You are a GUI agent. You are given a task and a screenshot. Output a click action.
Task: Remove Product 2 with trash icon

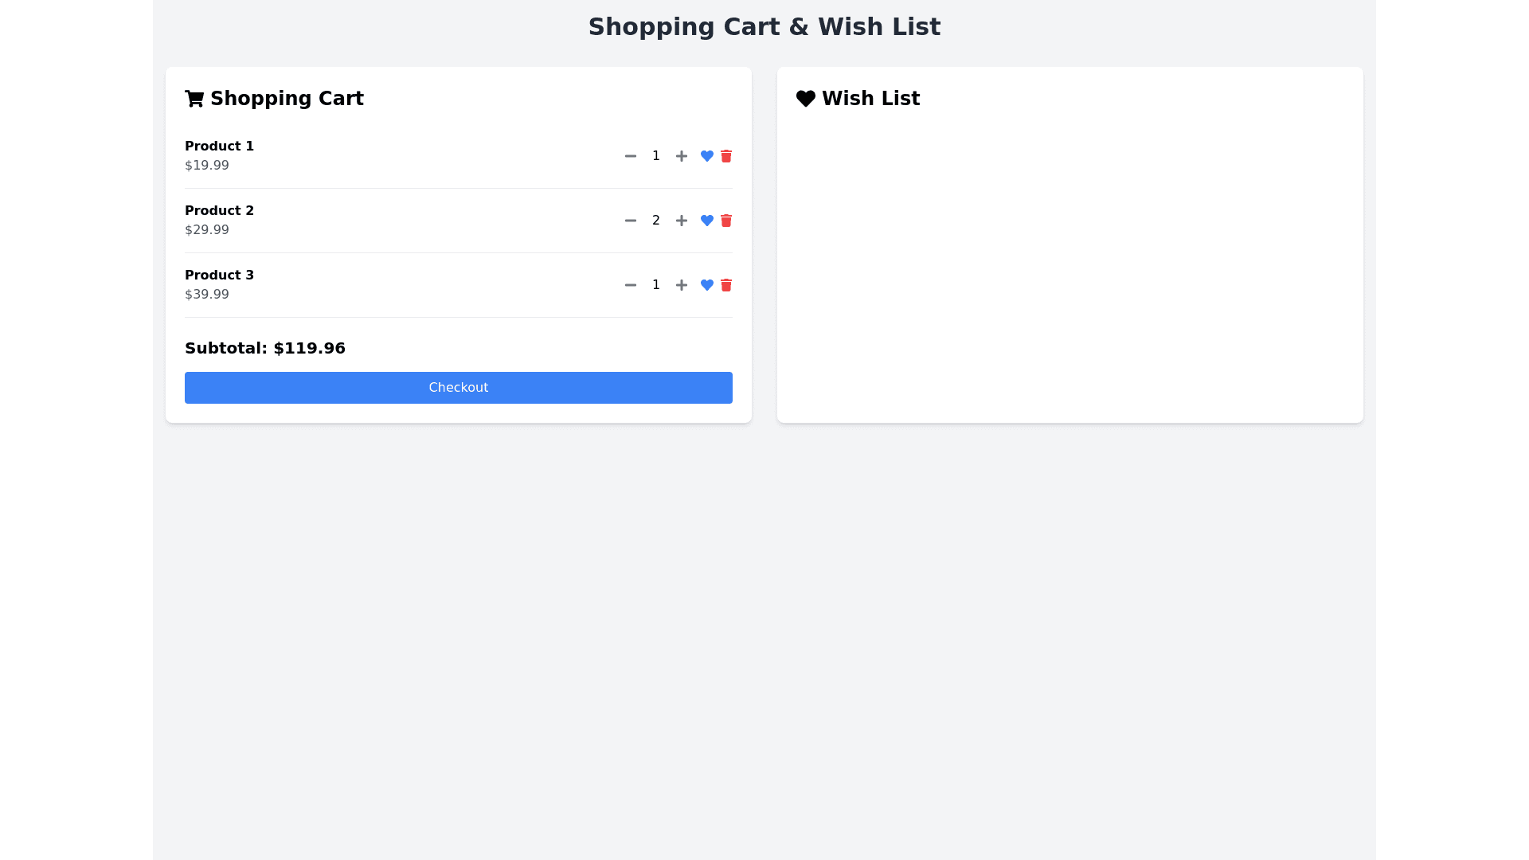point(726,221)
